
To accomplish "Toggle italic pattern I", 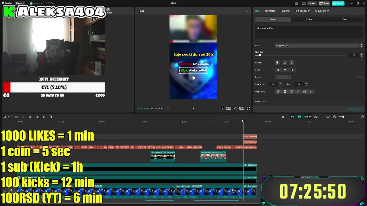I will click(292, 62).
